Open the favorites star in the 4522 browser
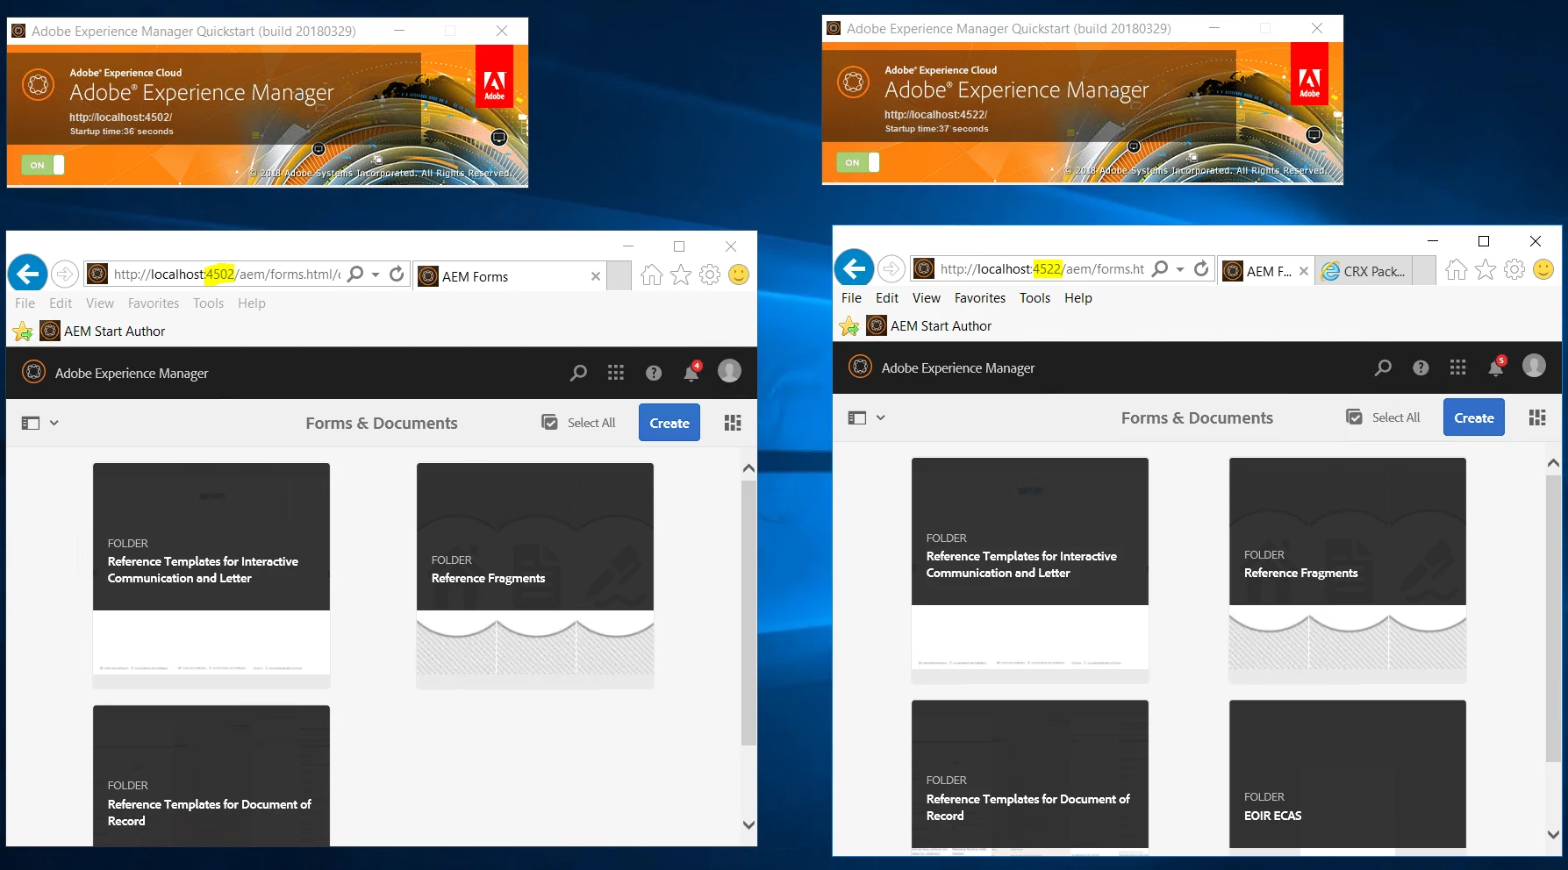The width and height of the screenshot is (1568, 870). coord(1486,270)
